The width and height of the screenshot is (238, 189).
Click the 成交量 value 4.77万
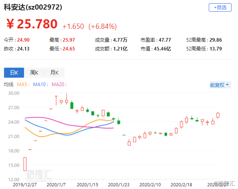click(120, 40)
